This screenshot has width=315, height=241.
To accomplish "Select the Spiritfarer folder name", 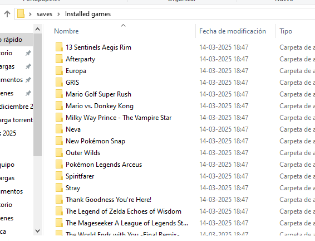I will [x=80, y=176].
